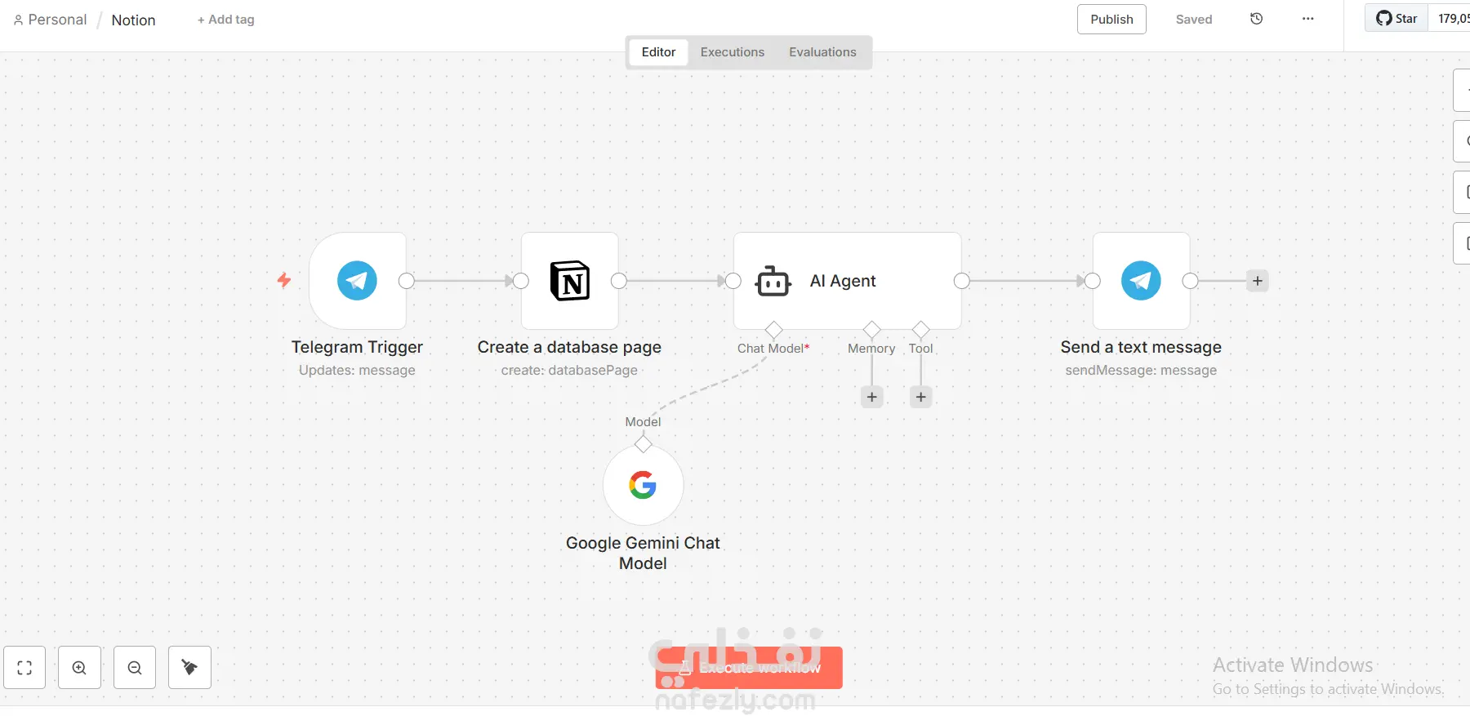Zoom in on the canvas
Viewport: 1470px width, 716px height.
pos(80,668)
